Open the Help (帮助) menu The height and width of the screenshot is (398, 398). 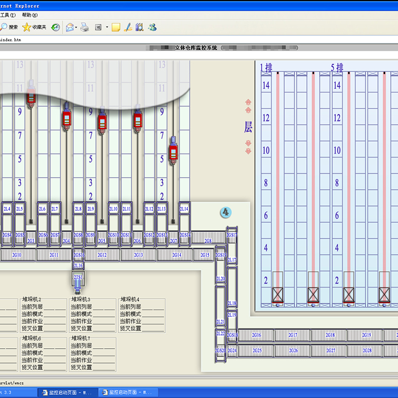pyautogui.click(x=30, y=15)
